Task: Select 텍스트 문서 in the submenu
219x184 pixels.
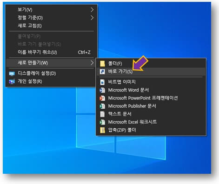Action: tap(151, 114)
